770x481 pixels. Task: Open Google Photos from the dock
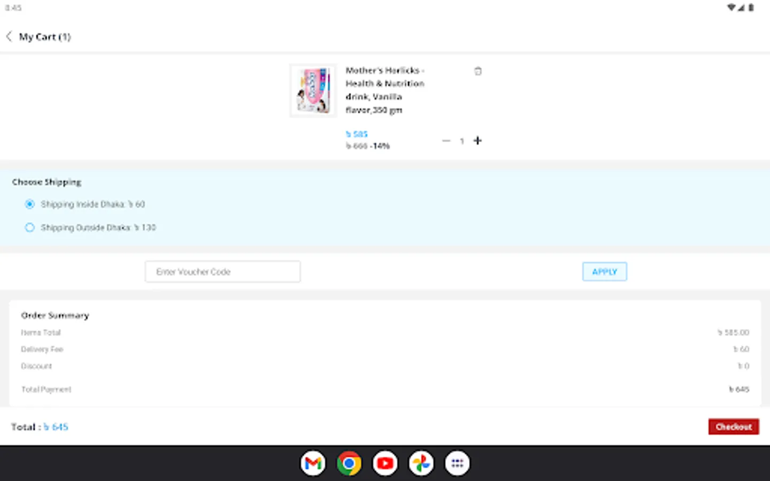point(421,463)
